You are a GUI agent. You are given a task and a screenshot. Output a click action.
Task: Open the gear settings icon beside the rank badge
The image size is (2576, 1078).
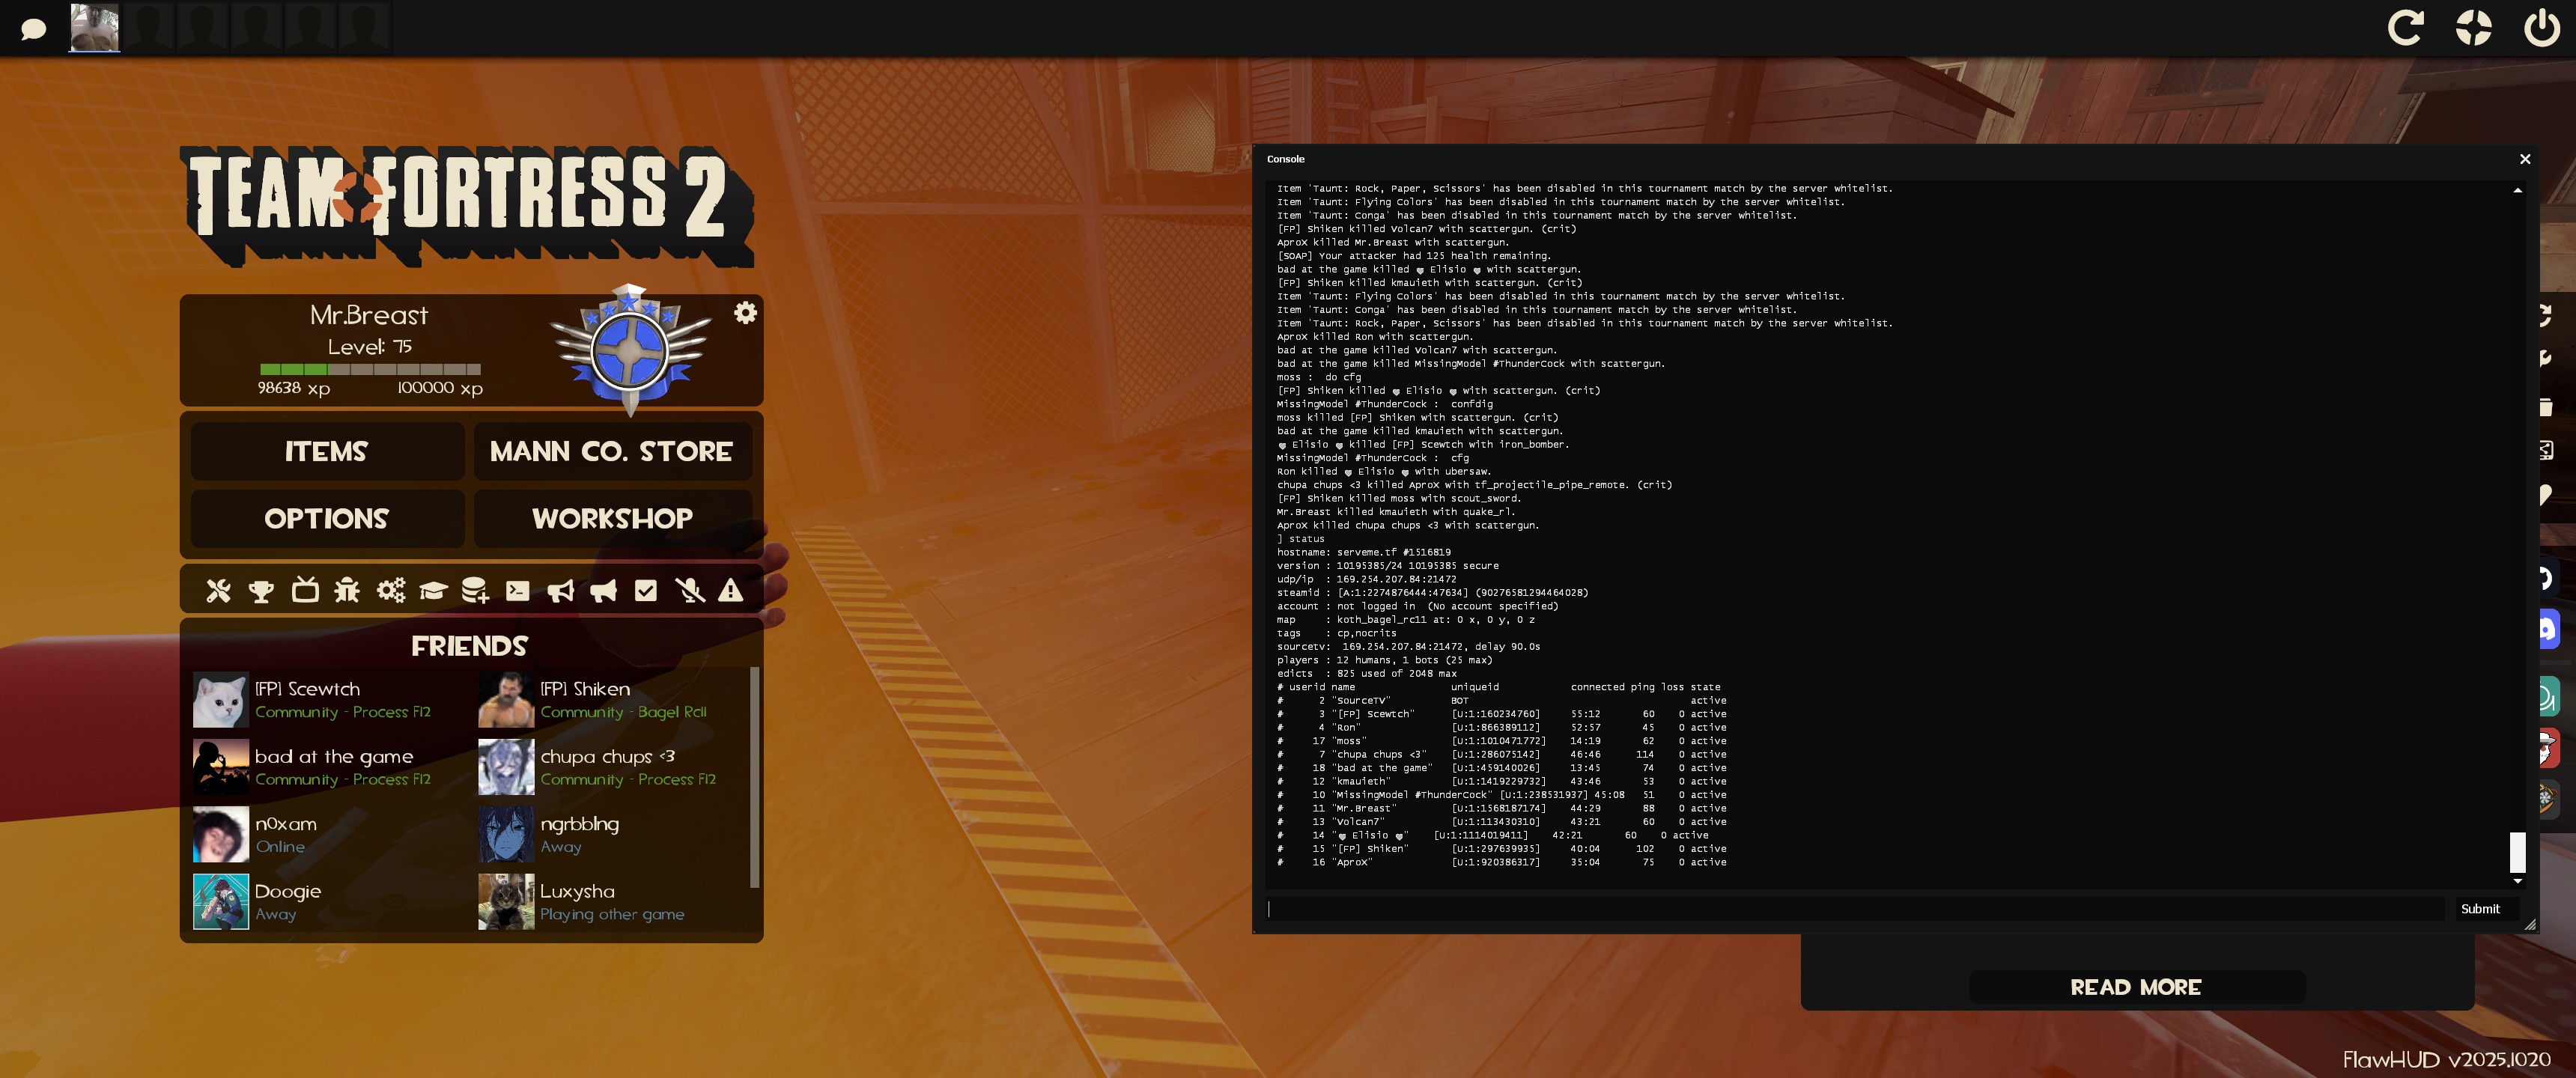[745, 313]
